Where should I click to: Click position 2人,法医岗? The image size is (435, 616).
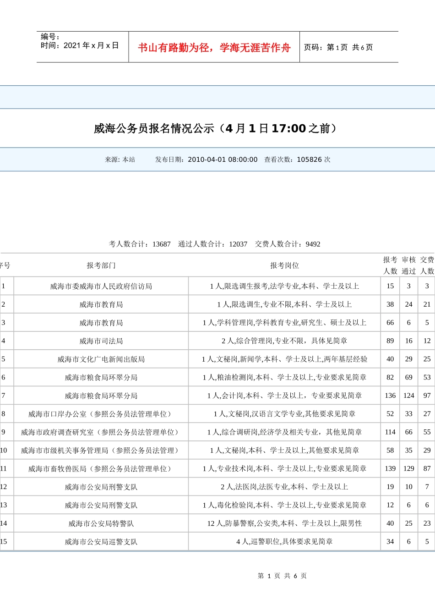(x=284, y=487)
